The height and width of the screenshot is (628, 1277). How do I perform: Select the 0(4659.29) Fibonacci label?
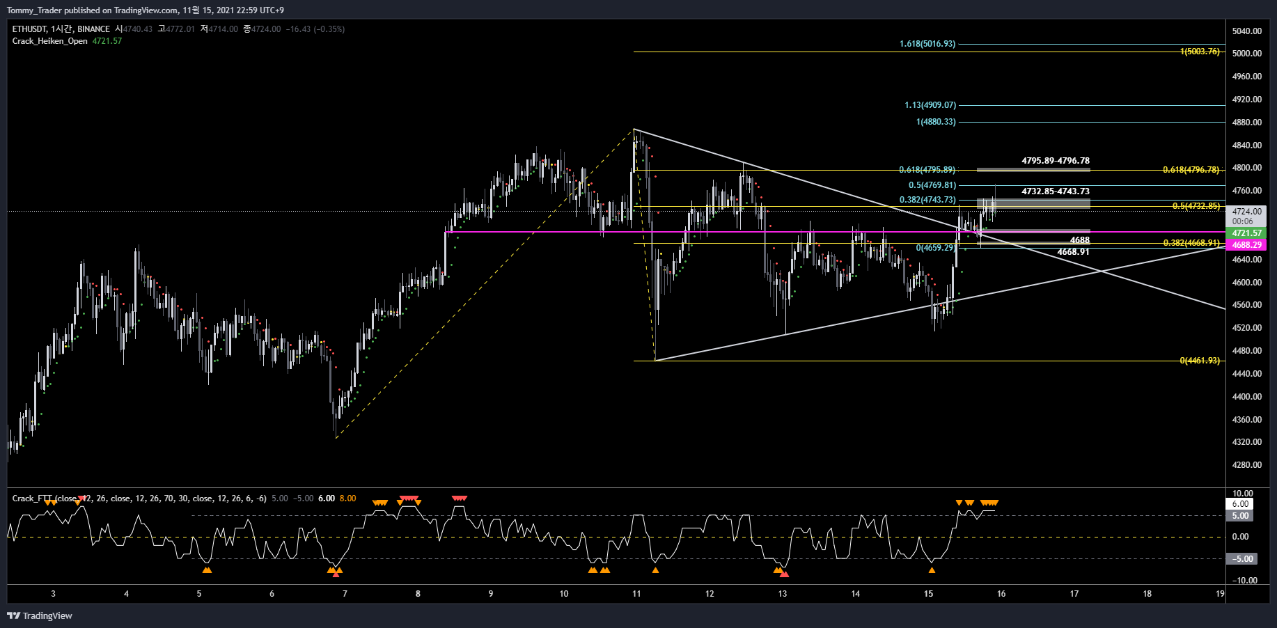(936, 248)
